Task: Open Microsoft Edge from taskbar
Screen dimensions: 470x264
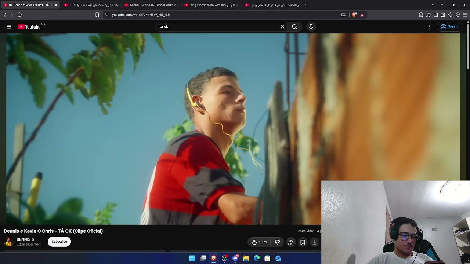Action: 257,258
